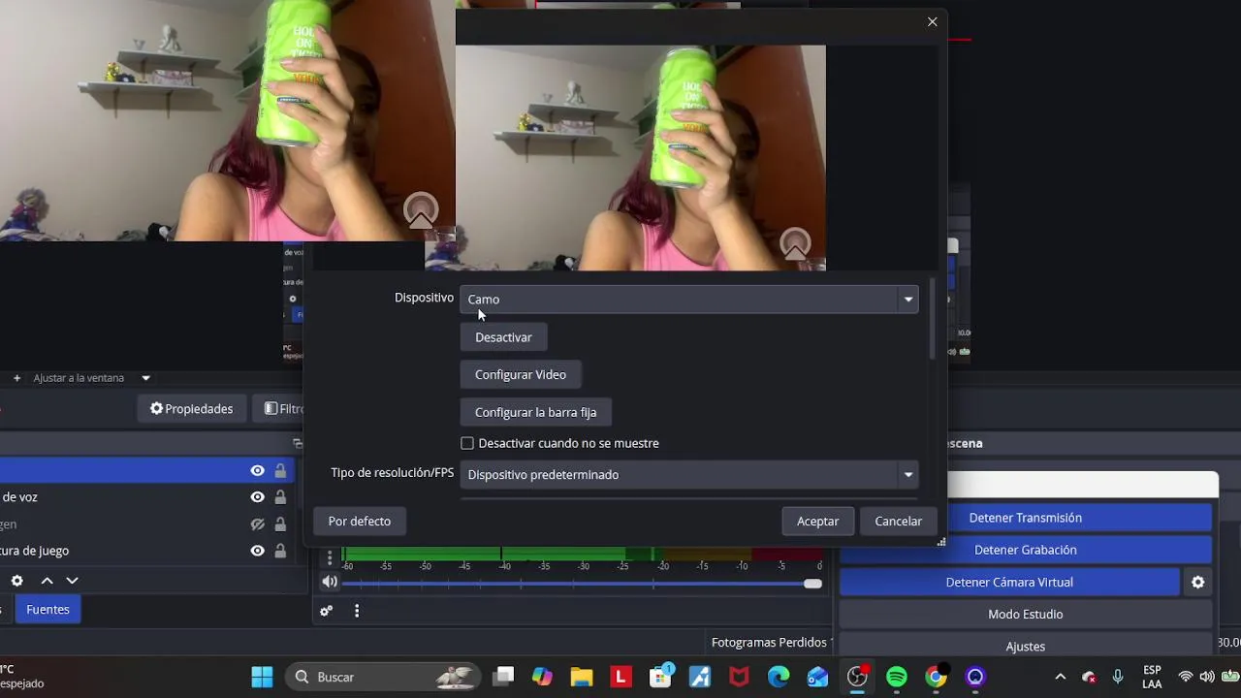Lock the 'de voz' source

pyautogui.click(x=280, y=497)
